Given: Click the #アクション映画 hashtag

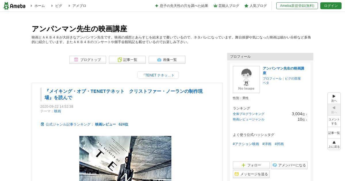Looking at the screenshot, I should pyautogui.click(x=246, y=144).
